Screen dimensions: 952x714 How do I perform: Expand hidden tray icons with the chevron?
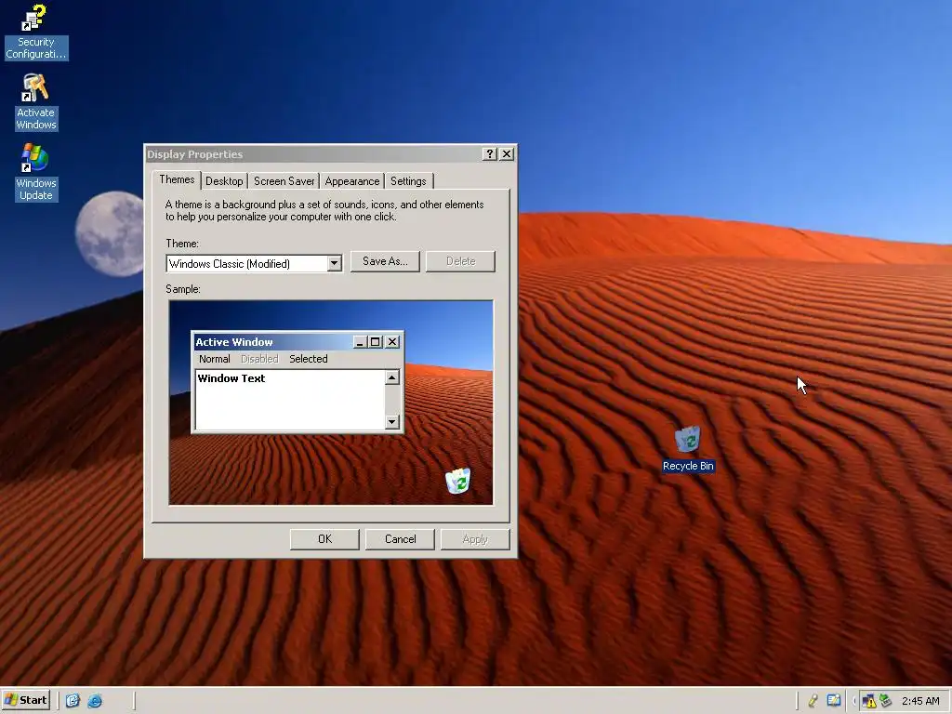854,701
